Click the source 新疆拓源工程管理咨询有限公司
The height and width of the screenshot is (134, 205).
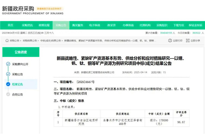(98, 72)
